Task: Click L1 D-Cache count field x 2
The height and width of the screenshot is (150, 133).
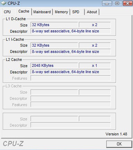Action: (x=94, y=25)
